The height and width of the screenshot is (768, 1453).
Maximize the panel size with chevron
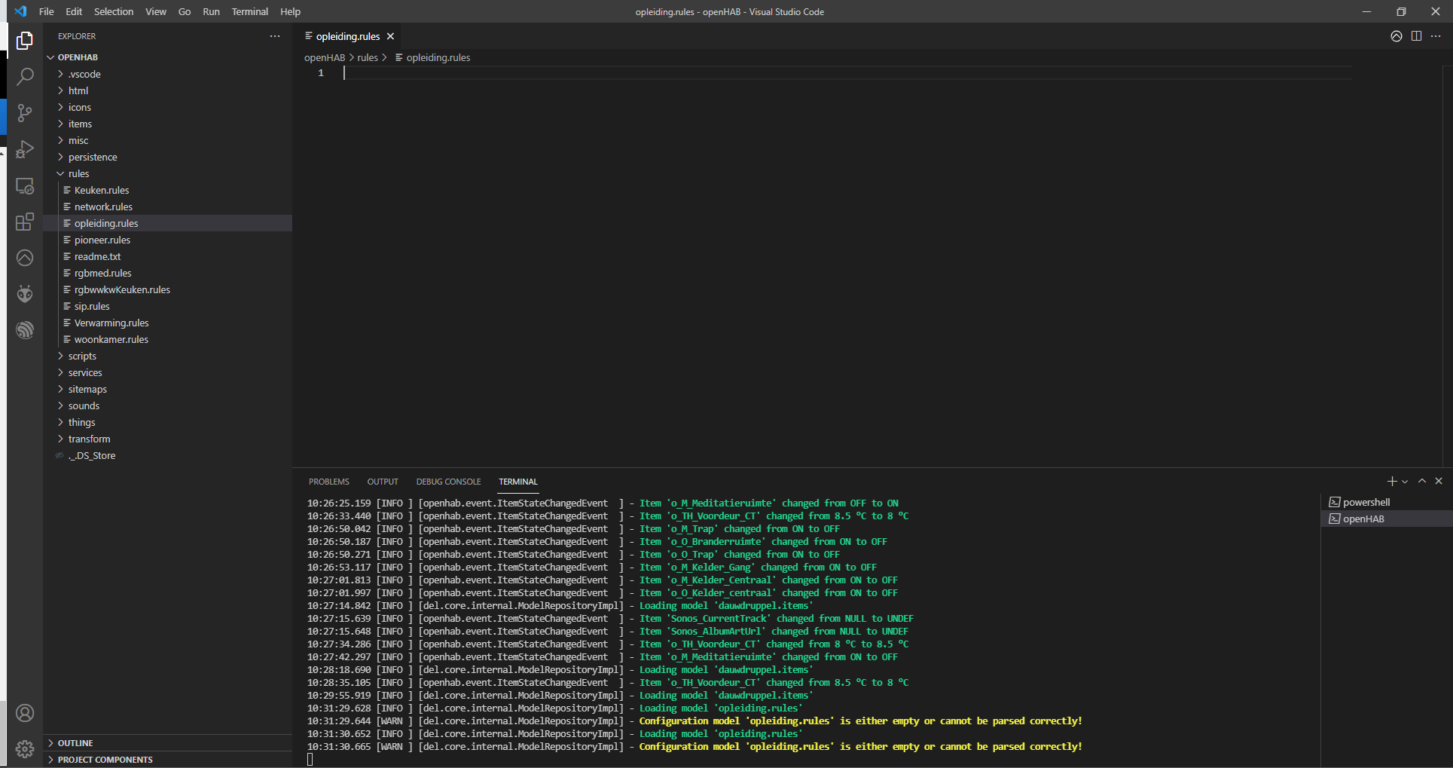tap(1422, 481)
